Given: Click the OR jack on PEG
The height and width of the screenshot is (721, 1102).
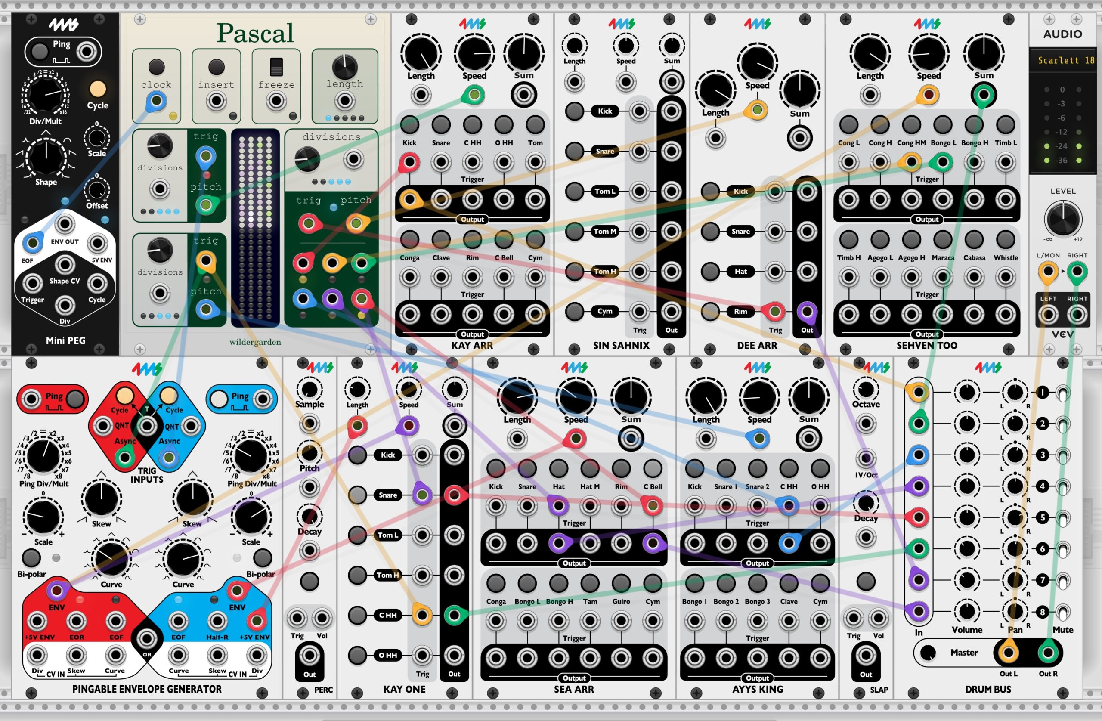Looking at the screenshot, I should [147, 639].
